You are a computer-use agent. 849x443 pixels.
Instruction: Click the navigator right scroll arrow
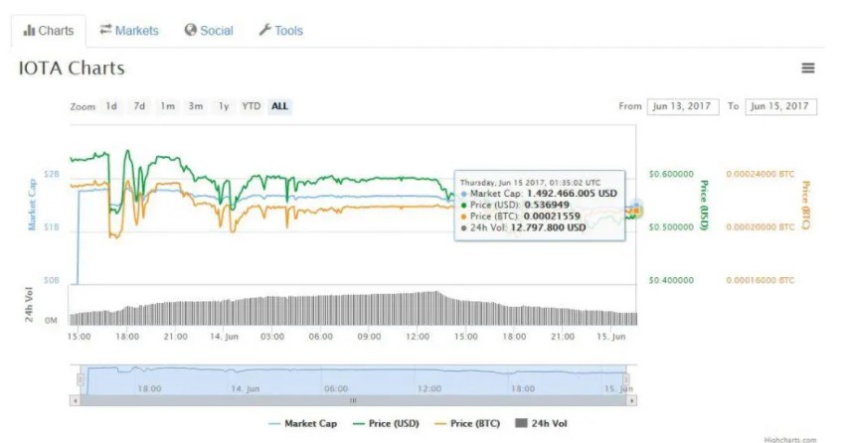pos(631,401)
